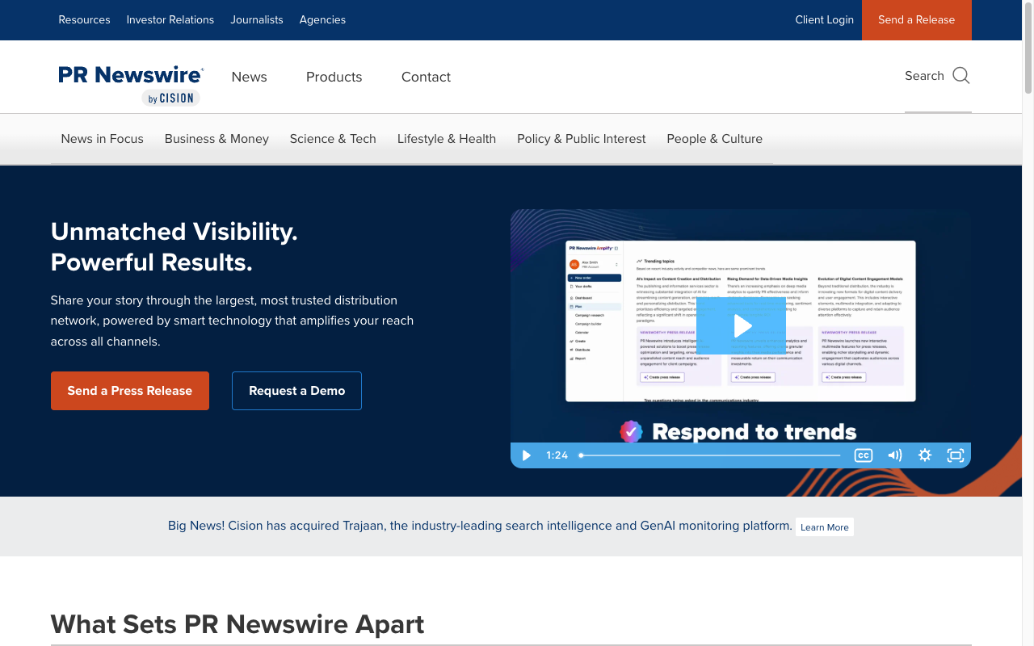Image resolution: width=1034 pixels, height=646 pixels.
Task: Click the 1:24 video duration text
Action: [557, 455]
